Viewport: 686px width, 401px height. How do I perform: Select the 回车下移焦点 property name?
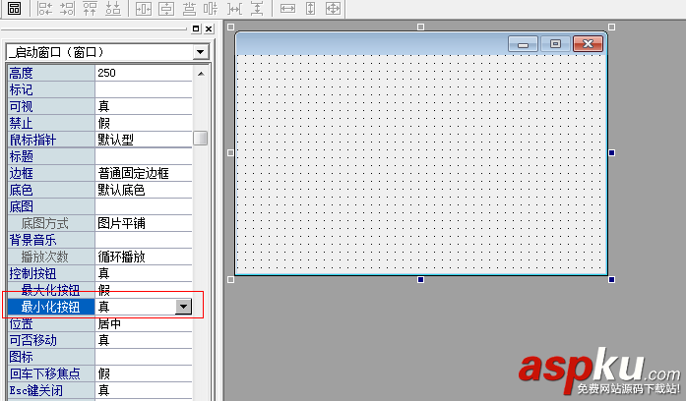point(51,373)
